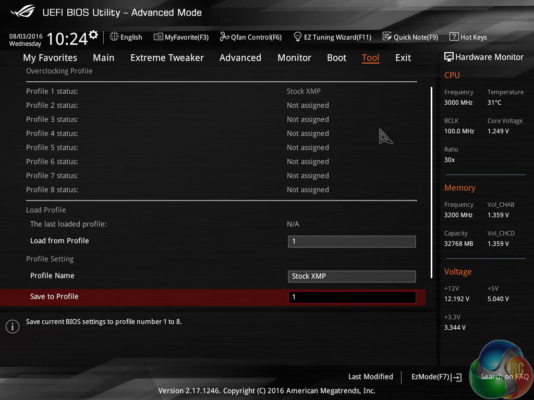This screenshot has height=400, width=534.
Task: Click the Hardware Monitor panel title
Action: tap(489, 57)
